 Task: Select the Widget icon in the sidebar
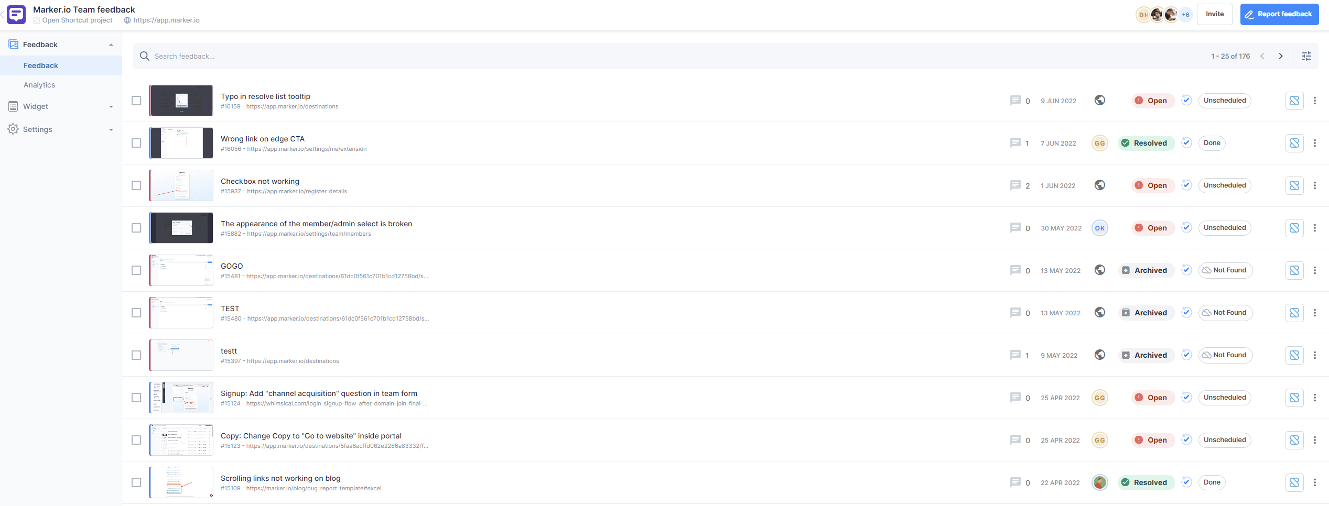click(13, 106)
